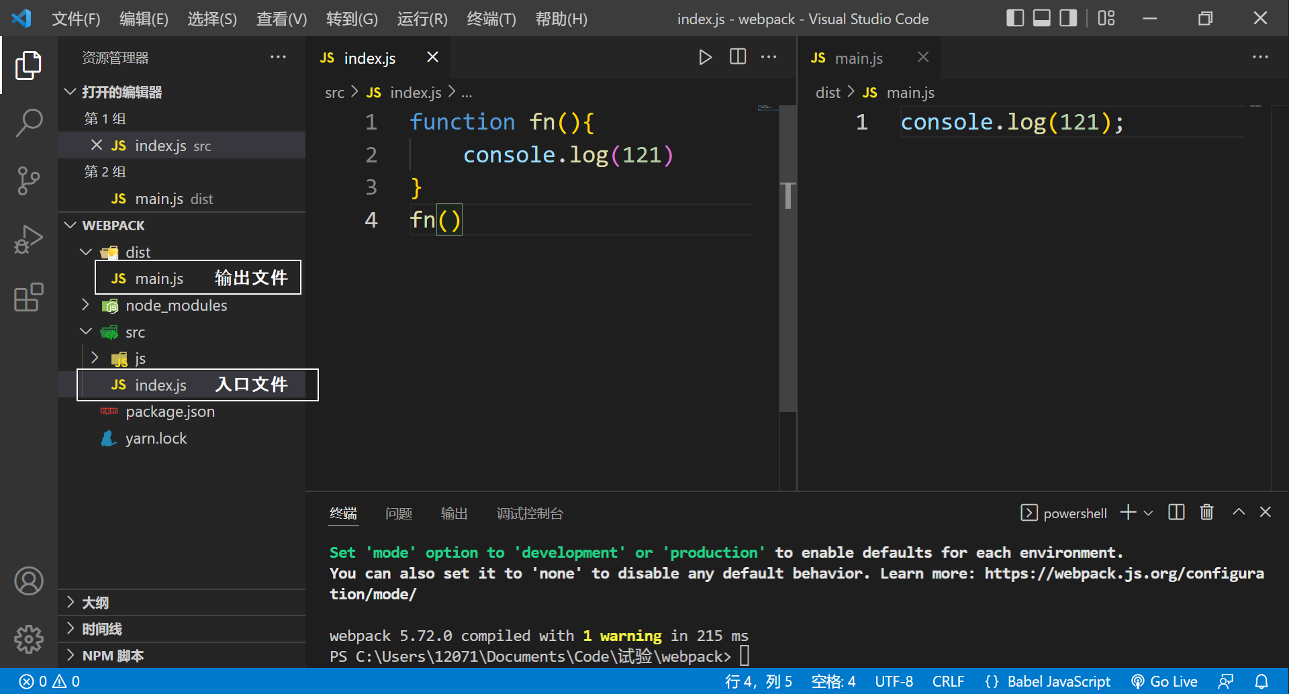Toggle the bottom panel layout button

1041,18
